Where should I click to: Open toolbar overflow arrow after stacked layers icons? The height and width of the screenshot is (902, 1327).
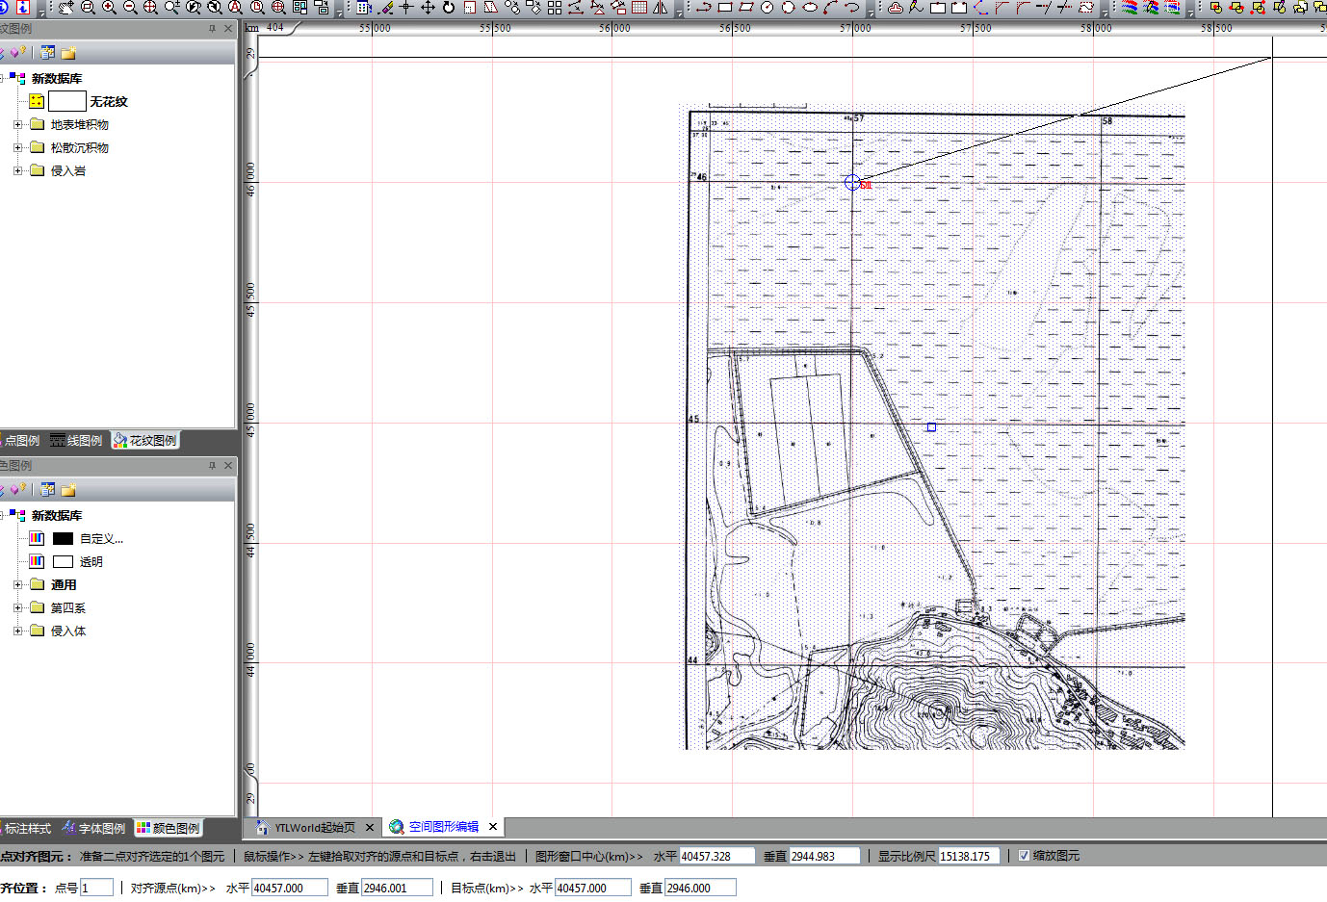tap(1191, 11)
